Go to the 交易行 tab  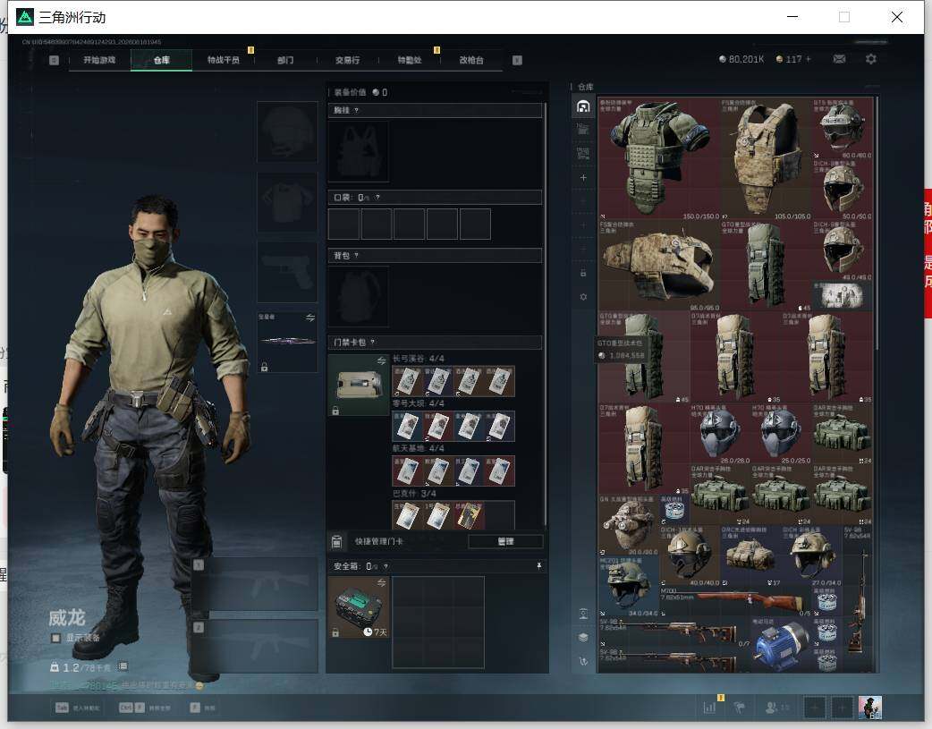pyautogui.click(x=347, y=60)
